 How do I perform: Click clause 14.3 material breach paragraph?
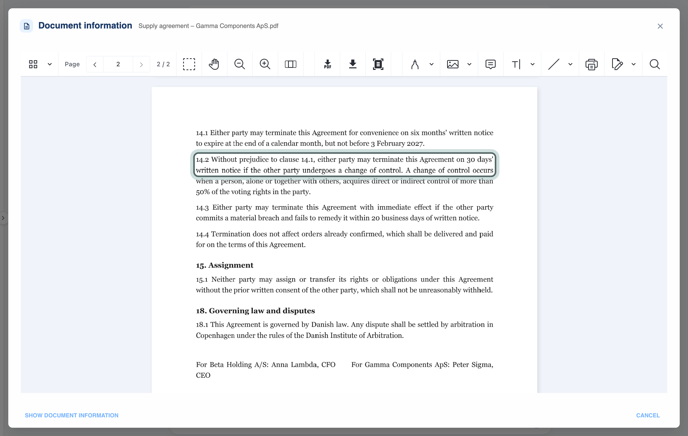tap(345, 213)
